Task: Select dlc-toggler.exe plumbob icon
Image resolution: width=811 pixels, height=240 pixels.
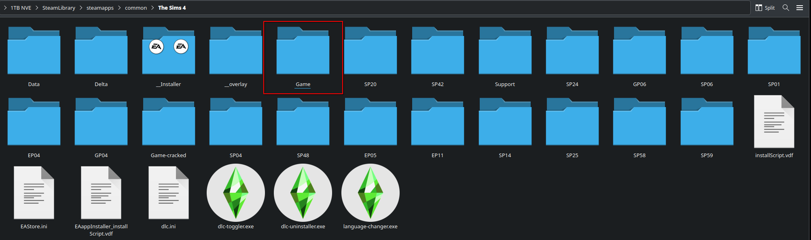Action: [236, 193]
